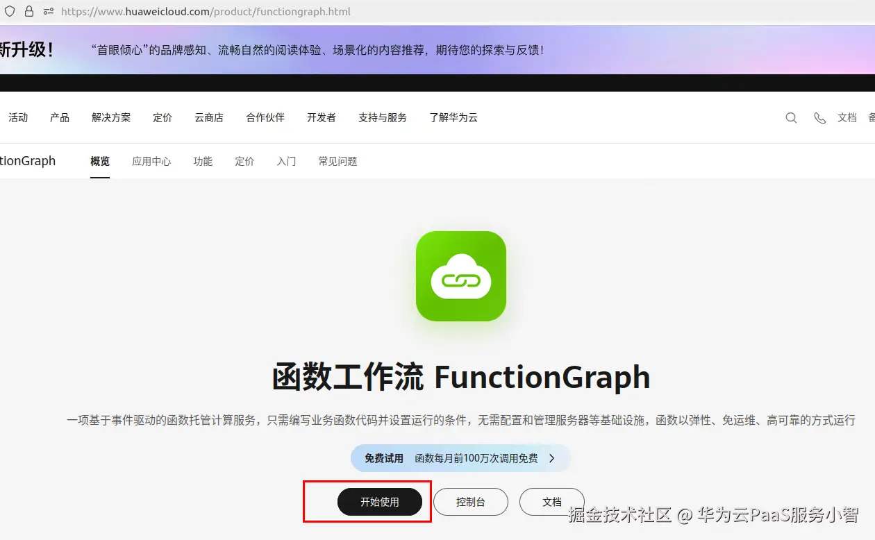Open the 活动 menu

[x=18, y=117]
